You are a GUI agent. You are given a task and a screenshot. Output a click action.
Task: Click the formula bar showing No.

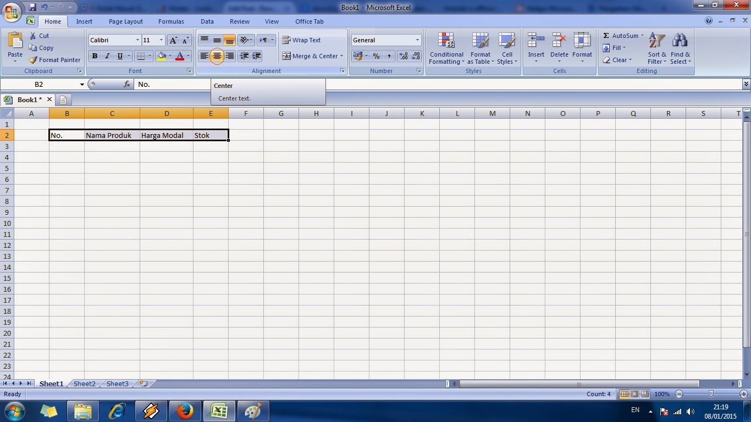(438, 84)
